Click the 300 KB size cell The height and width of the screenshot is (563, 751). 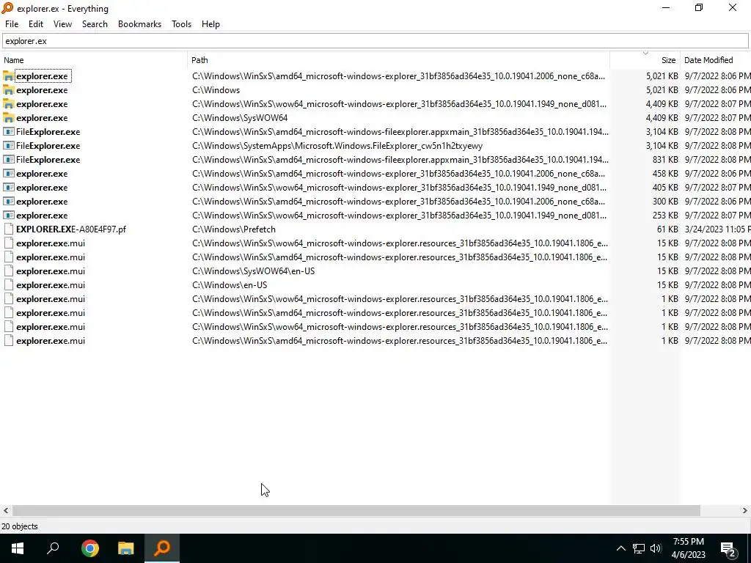pos(664,201)
